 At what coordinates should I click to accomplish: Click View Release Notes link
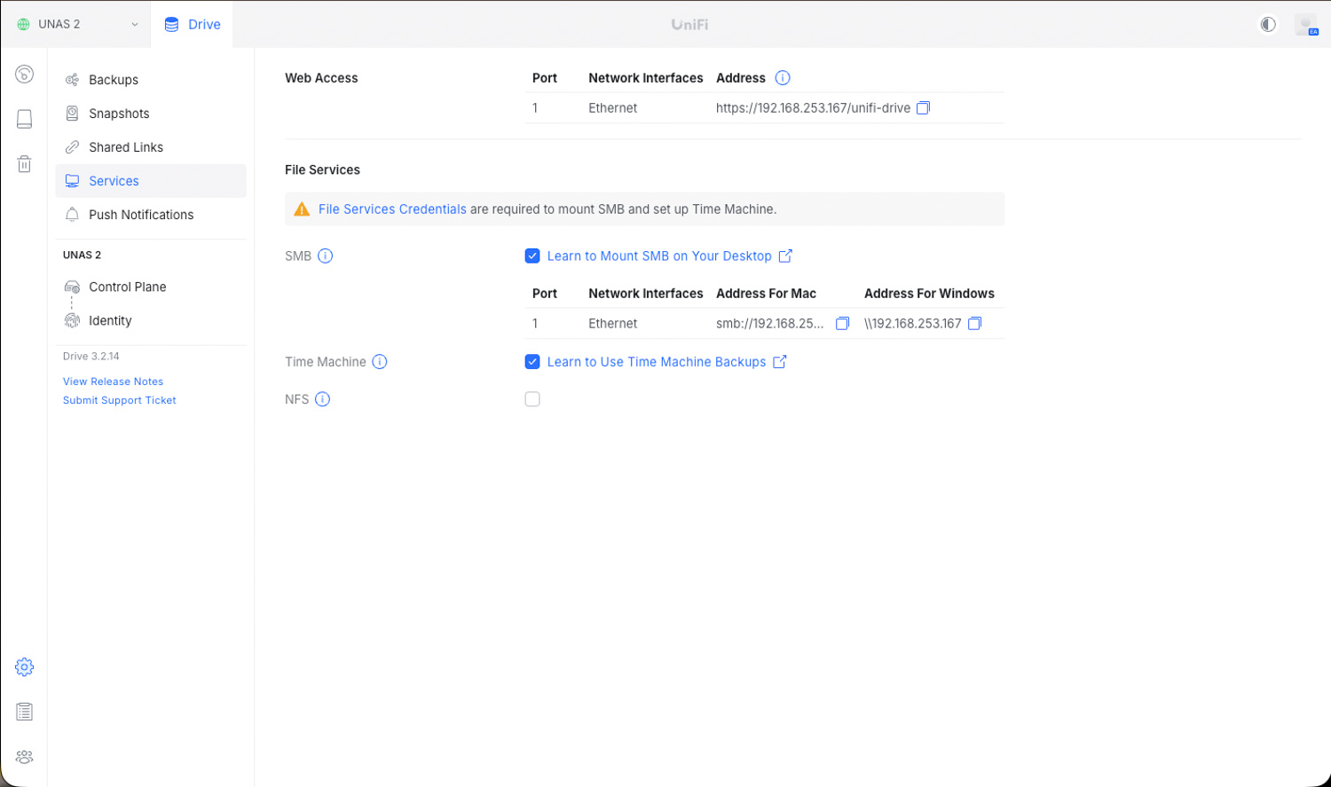[113, 382]
